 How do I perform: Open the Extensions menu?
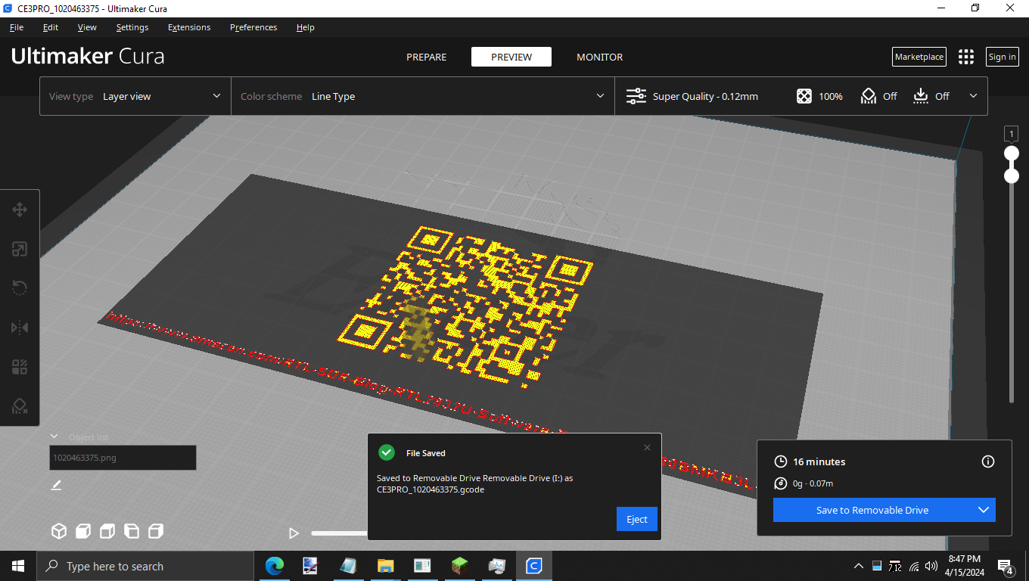click(189, 27)
